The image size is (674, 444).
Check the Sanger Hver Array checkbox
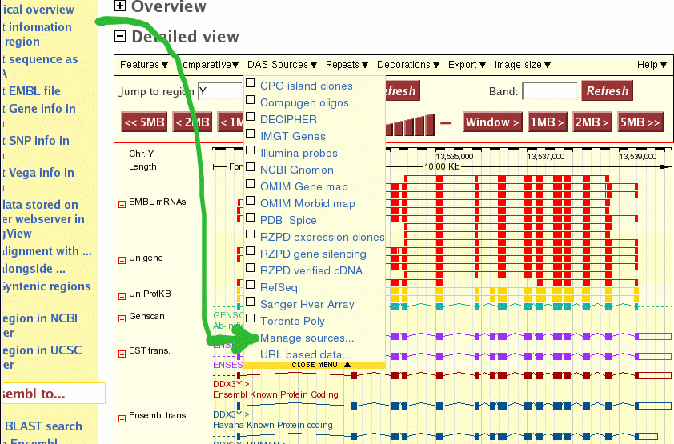(x=251, y=301)
